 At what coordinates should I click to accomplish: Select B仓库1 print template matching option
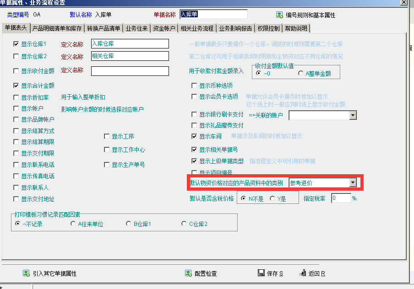pyautogui.click(x=129, y=224)
